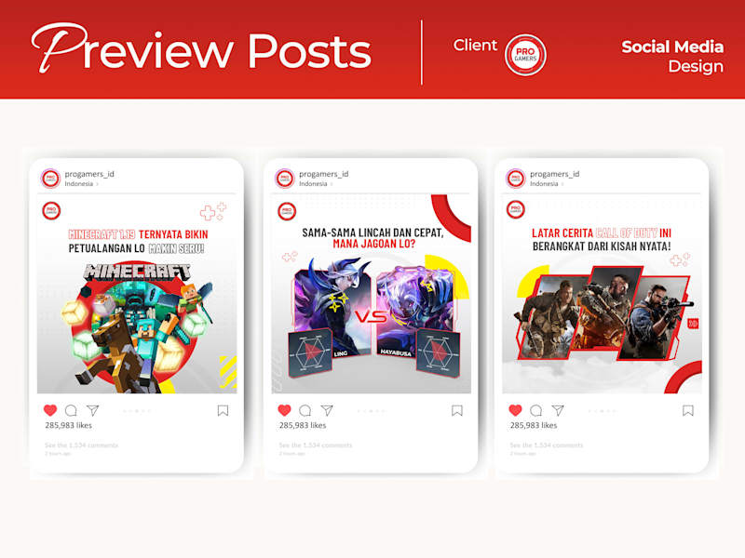Click the heart icon on the Minecraft post
745x558 pixels.
click(50, 410)
